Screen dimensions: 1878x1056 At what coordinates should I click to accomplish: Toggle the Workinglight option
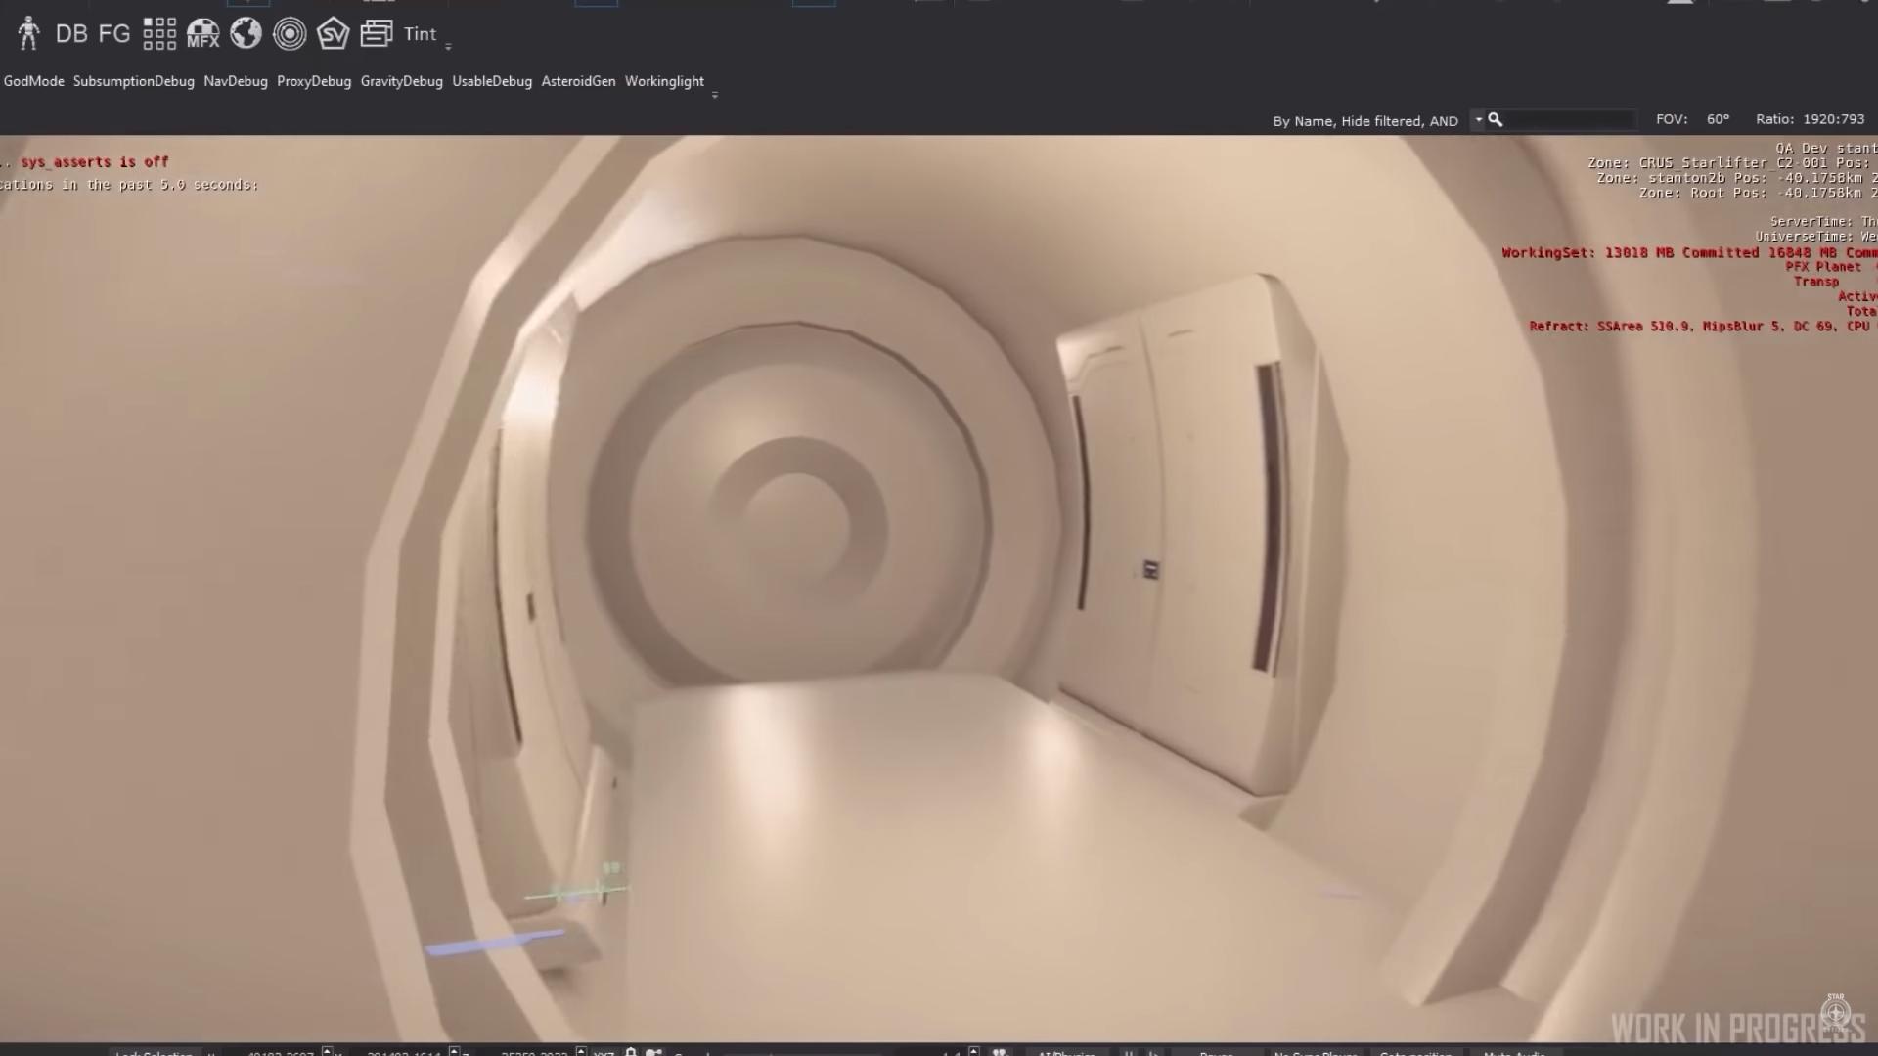pos(664,81)
